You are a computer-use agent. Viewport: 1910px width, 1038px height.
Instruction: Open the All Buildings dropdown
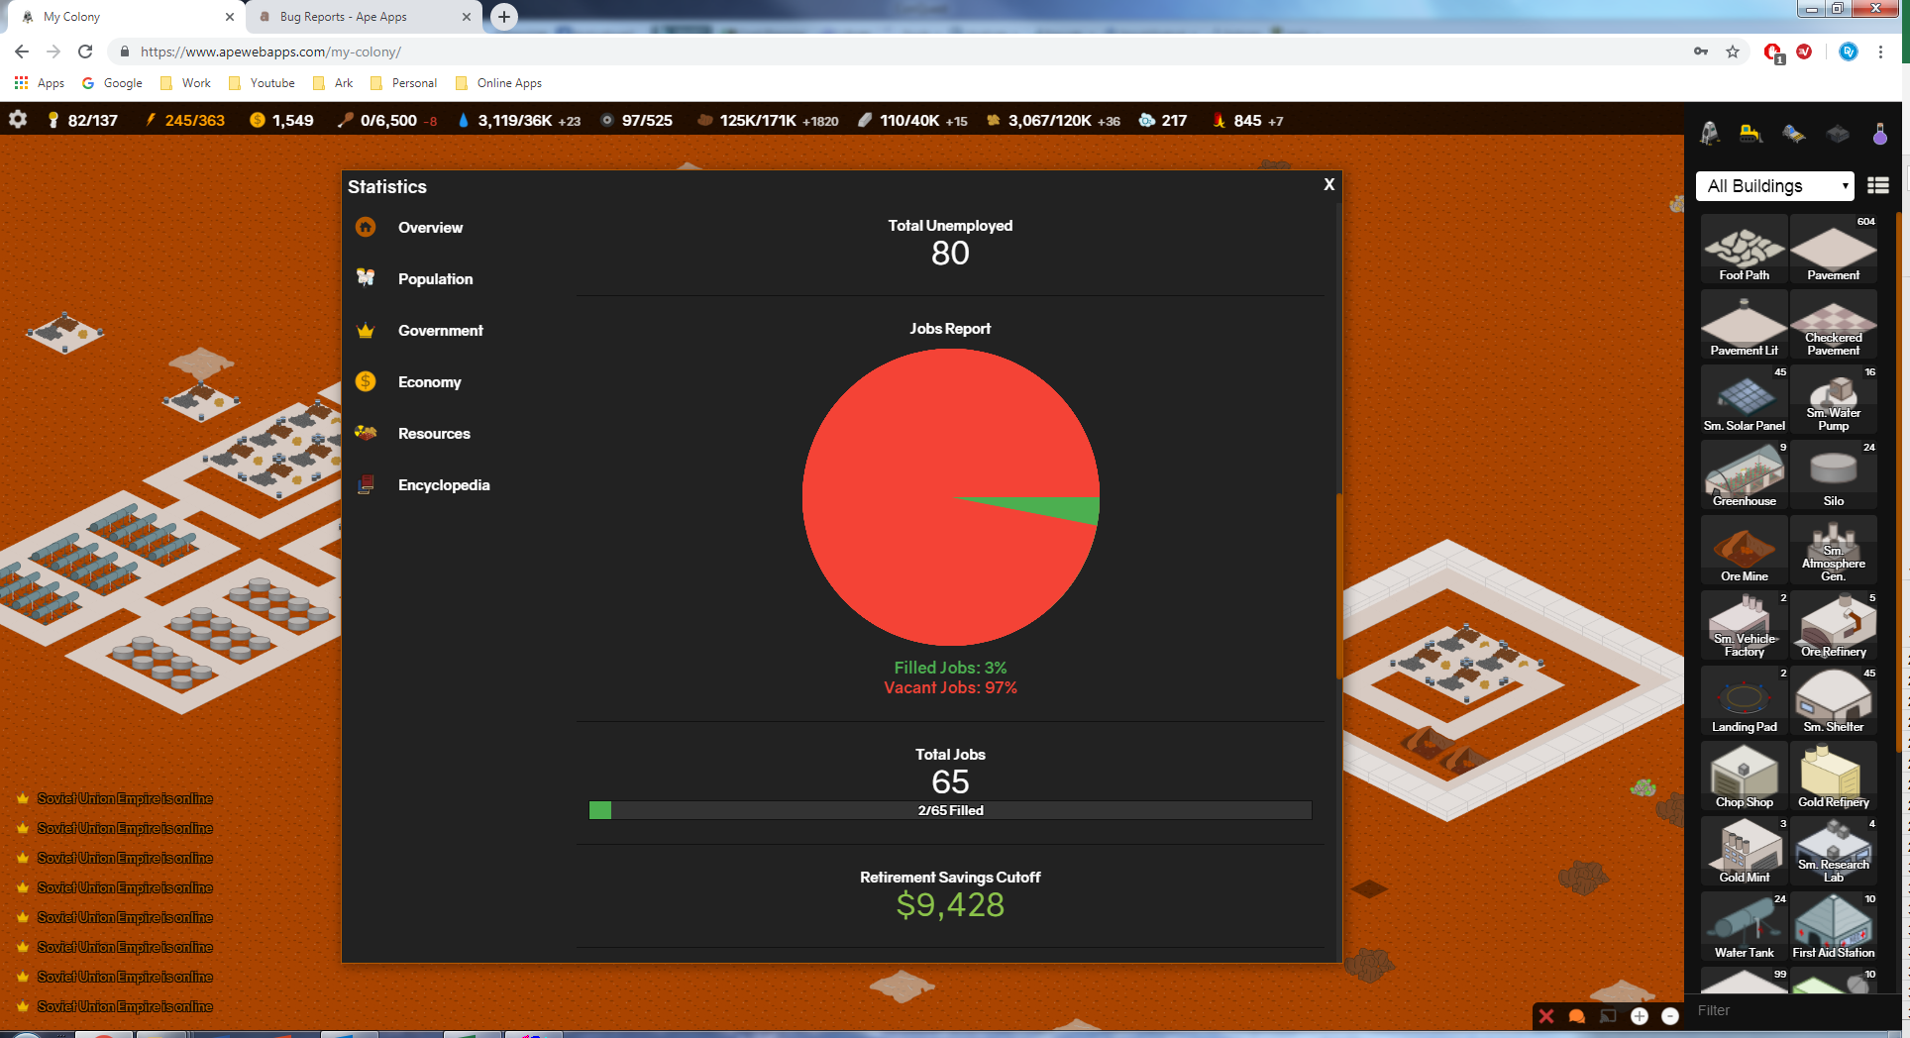(x=1774, y=185)
